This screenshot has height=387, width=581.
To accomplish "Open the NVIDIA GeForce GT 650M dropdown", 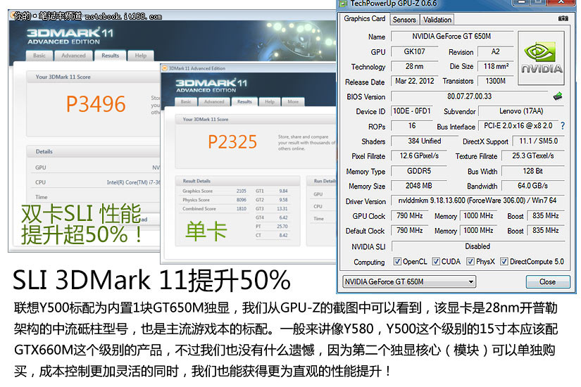I will point(409,281).
